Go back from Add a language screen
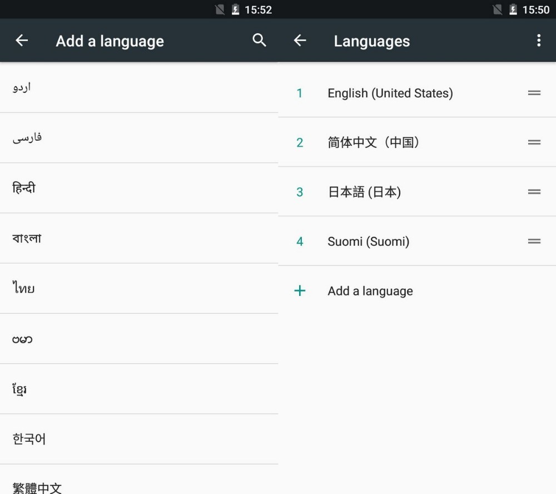The height and width of the screenshot is (494, 556). (22, 41)
